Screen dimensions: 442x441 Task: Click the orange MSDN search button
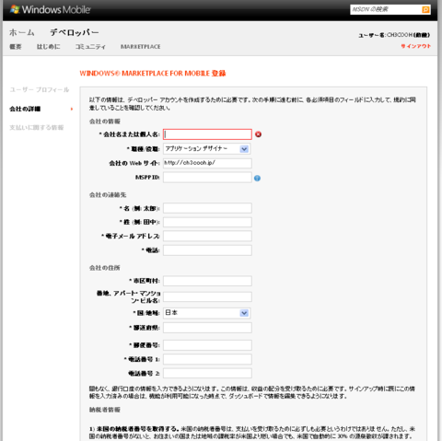coord(425,9)
